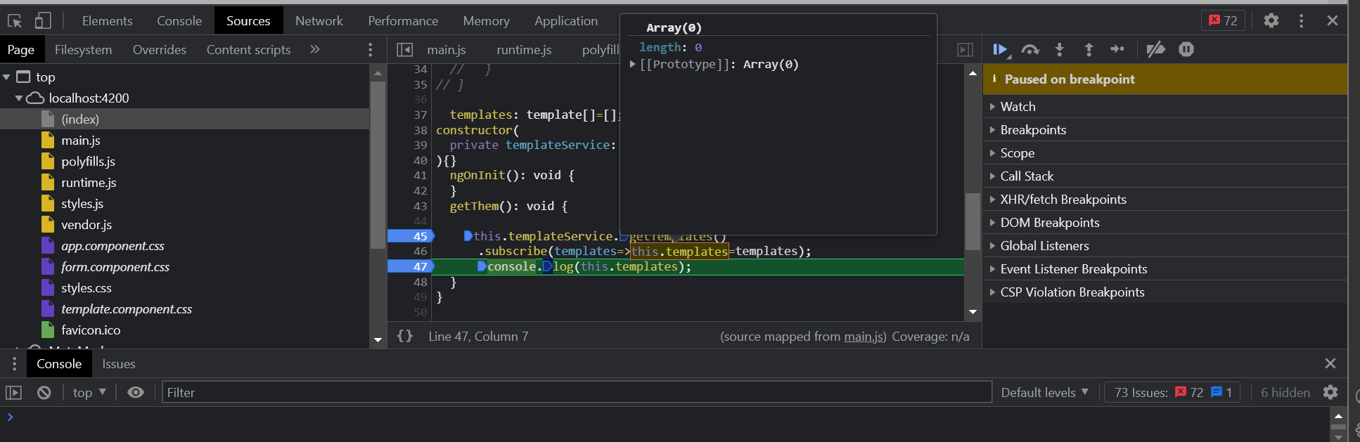Switch to the Network panel
Image resolution: width=1360 pixels, height=442 pixels.
pyautogui.click(x=319, y=21)
